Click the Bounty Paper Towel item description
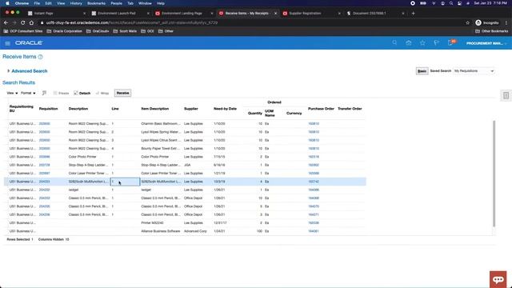This screenshot has width=512, height=288. tap(161, 149)
